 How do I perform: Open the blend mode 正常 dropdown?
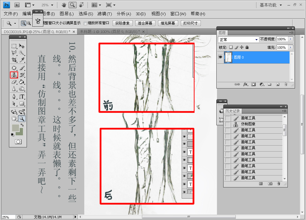(x=239, y=39)
